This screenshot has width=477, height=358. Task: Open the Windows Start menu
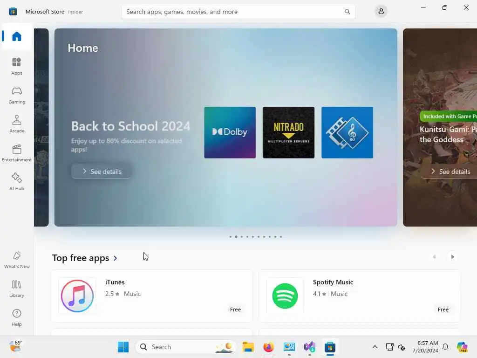point(123,347)
